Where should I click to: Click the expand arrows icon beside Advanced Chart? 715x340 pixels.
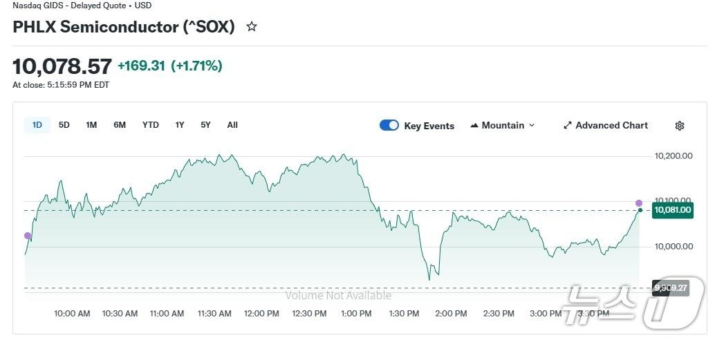point(568,126)
